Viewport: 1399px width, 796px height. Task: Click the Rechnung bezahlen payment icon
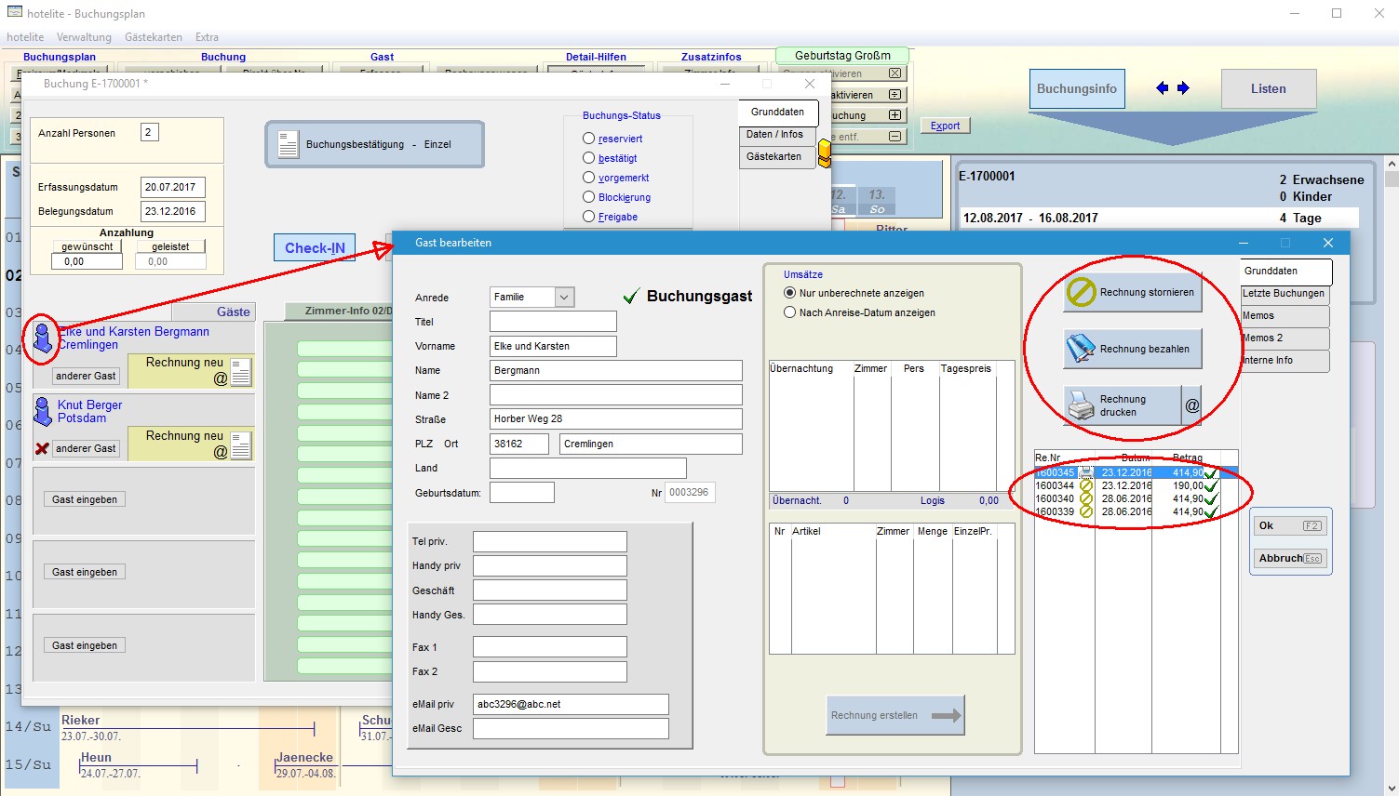point(1081,349)
